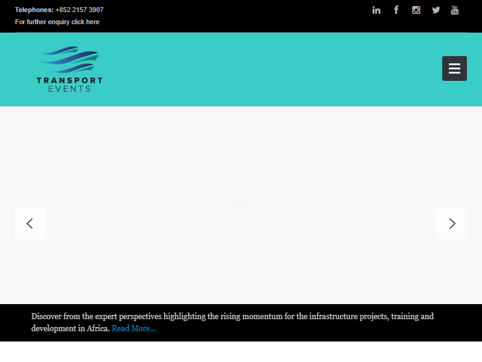Click the 'TRANSPORT EVENTS' logo text

pos(69,84)
